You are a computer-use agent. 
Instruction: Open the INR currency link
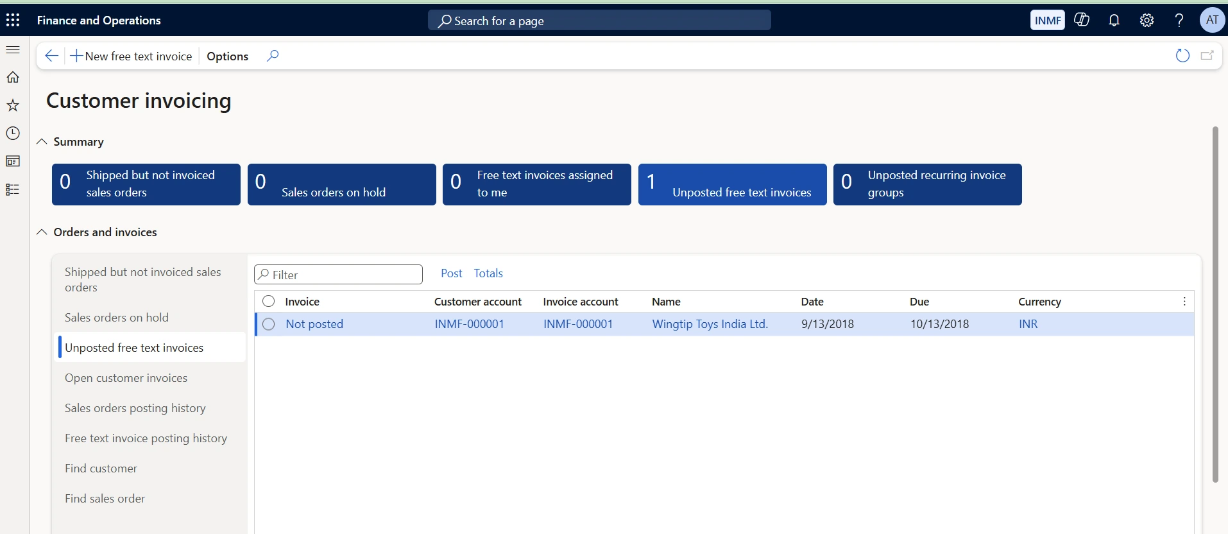pyautogui.click(x=1028, y=324)
